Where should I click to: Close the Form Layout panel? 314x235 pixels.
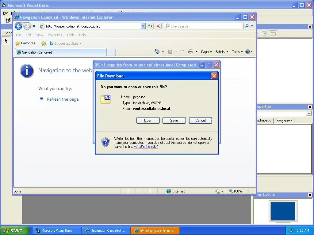point(310,195)
